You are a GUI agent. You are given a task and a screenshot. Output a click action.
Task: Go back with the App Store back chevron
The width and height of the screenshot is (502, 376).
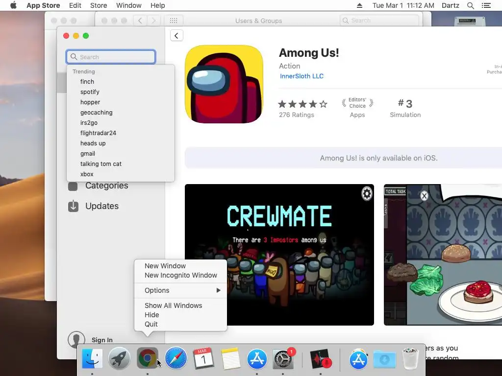(x=176, y=35)
